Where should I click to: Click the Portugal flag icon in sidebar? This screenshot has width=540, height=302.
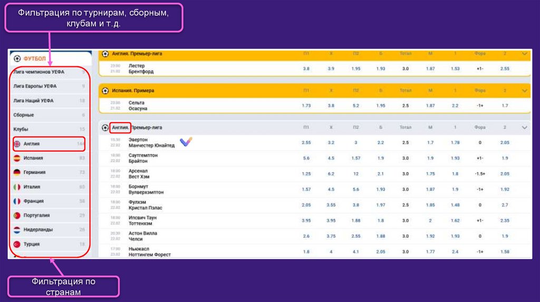point(17,215)
